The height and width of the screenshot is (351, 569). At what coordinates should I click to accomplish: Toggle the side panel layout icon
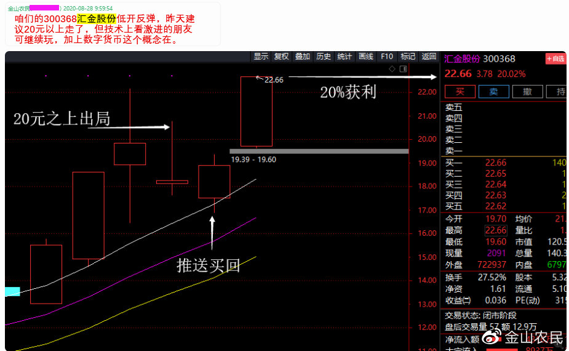click(403, 69)
